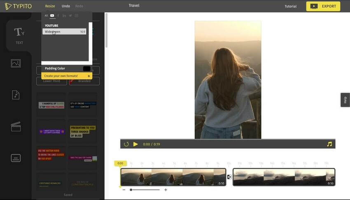Choose the '1 handful of olives' text template

[51, 105]
